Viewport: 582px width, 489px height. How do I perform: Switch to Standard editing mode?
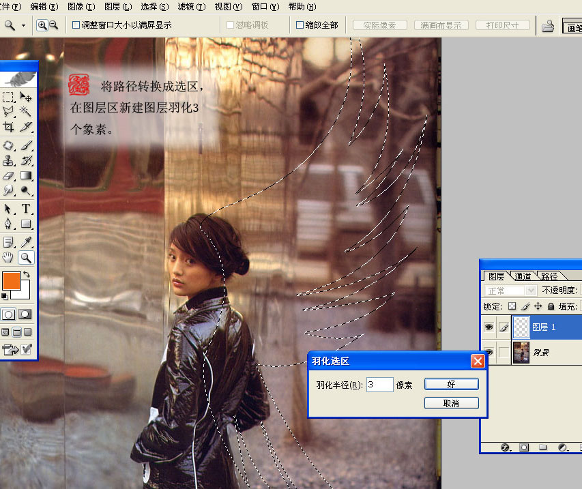coord(9,314)
